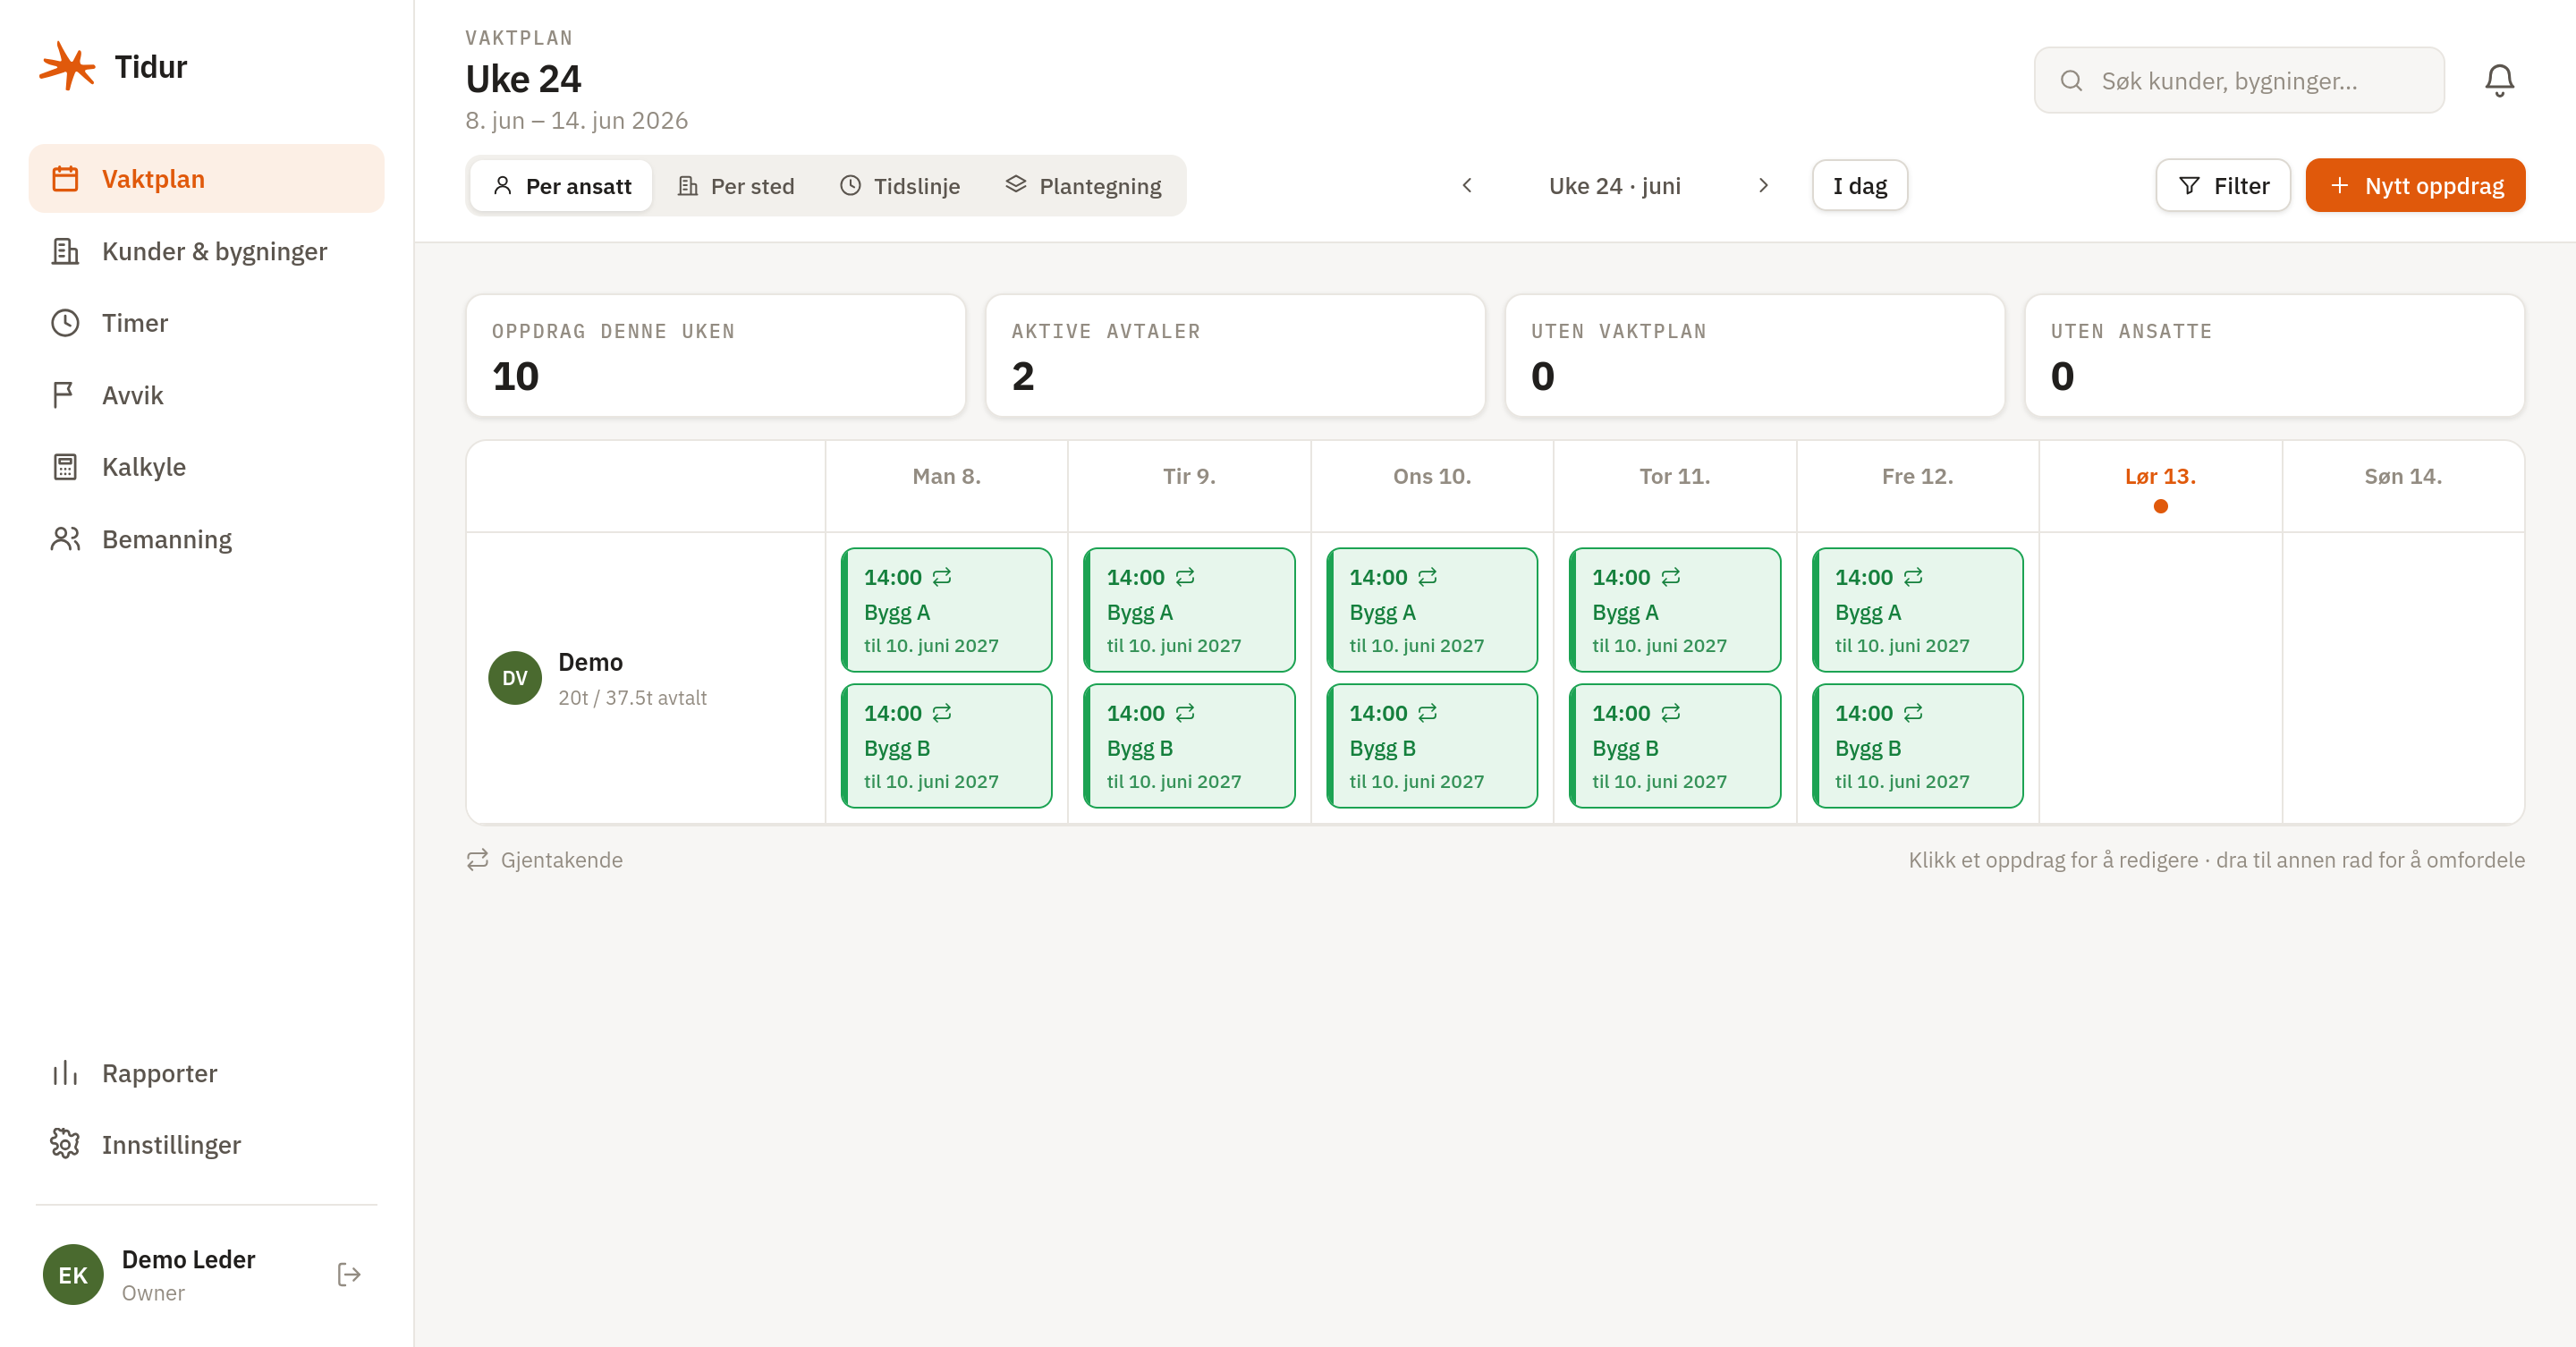Click the recurring icon on Wednesday Bygg A
The height and width of the screenshot is (1347, 2576).
(1428, 577)
